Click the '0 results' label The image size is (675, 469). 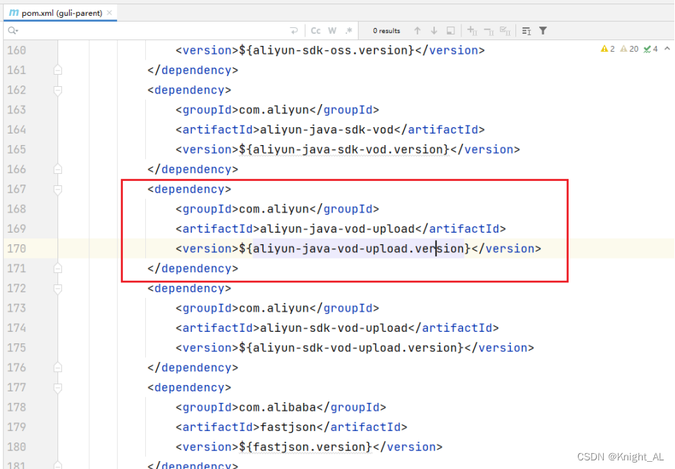[x=386, y=31]
